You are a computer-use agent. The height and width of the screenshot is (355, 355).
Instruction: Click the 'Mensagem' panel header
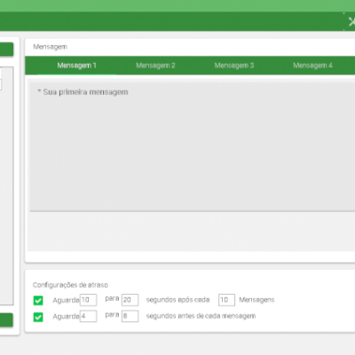51,47
